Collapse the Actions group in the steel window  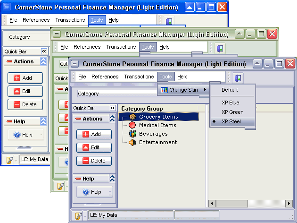[x=112, y=119]
